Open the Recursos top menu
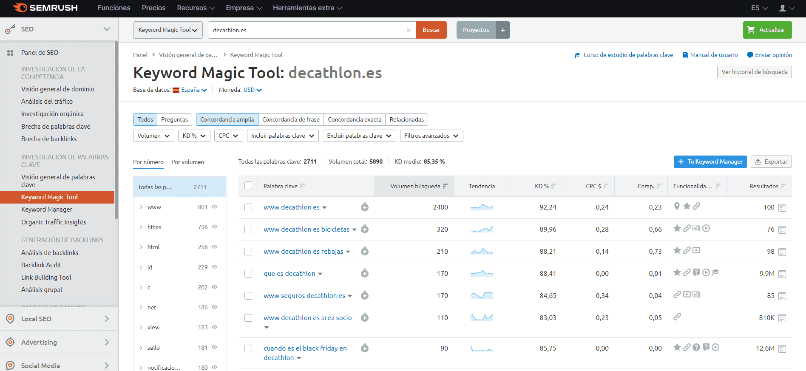The width and height of the screenshot is (806, 371). pyautogui.click(x=196, y=8)
